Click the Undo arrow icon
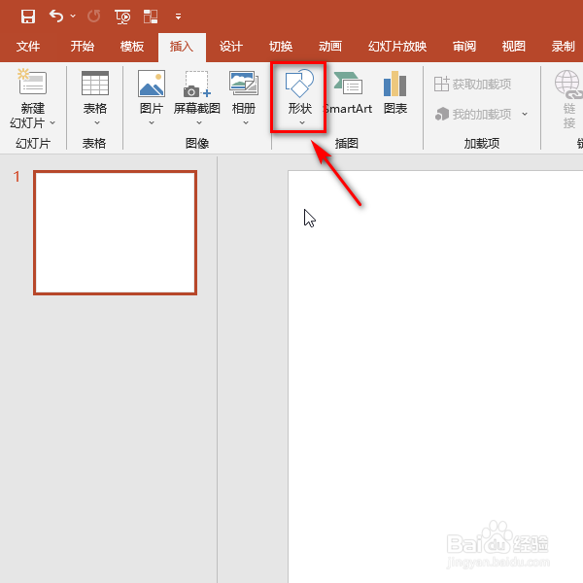The image size is (583, 583). point(56,16)
